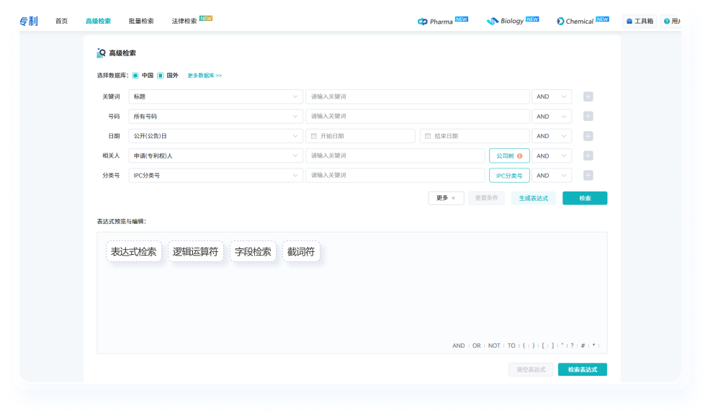Switch to 法律检索 tab
713x419 pixels.
click(184, 21)
